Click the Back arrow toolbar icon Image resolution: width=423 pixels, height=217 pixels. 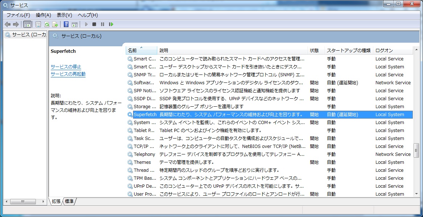[x=8, y=24]
